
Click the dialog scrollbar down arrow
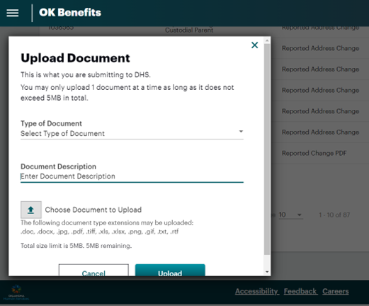pyautogui.click(x=267, y=272)
